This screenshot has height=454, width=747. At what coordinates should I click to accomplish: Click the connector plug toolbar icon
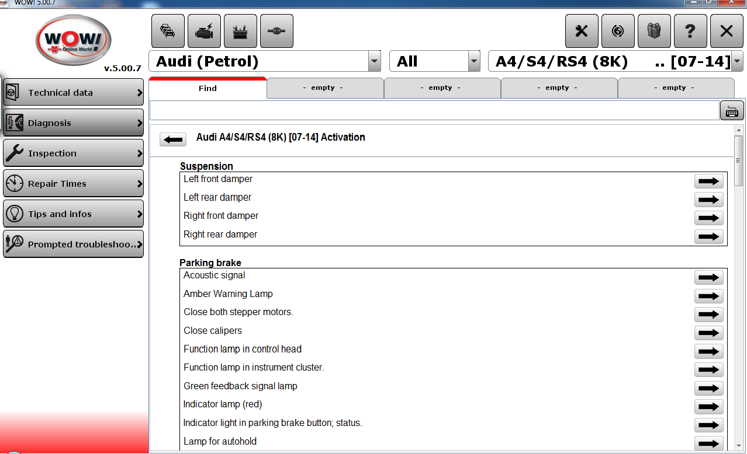click(x=276, y=31)
